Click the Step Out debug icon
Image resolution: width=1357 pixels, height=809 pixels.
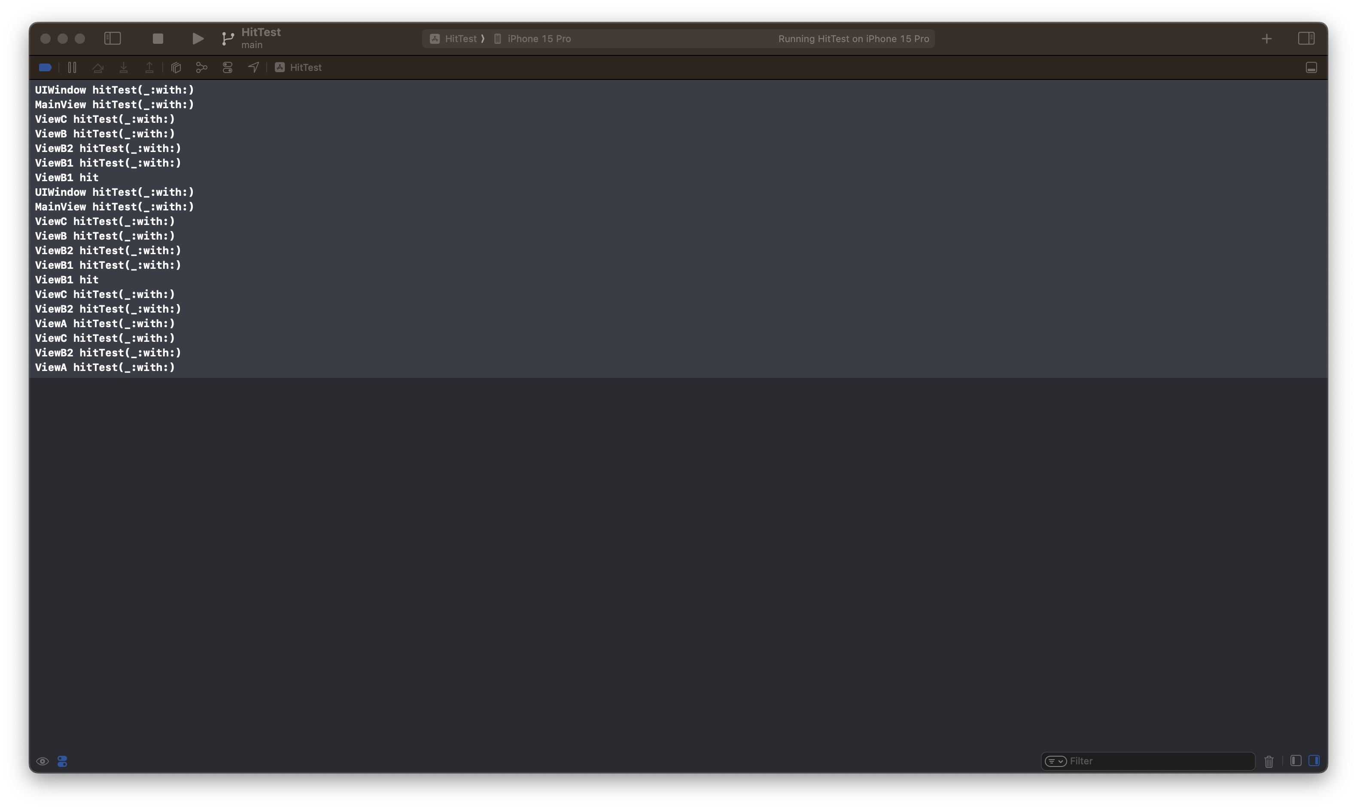pyautogui.click(x=149, y=67)
